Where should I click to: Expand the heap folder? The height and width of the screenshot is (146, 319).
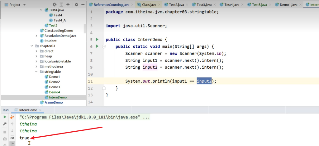[37, 56]
